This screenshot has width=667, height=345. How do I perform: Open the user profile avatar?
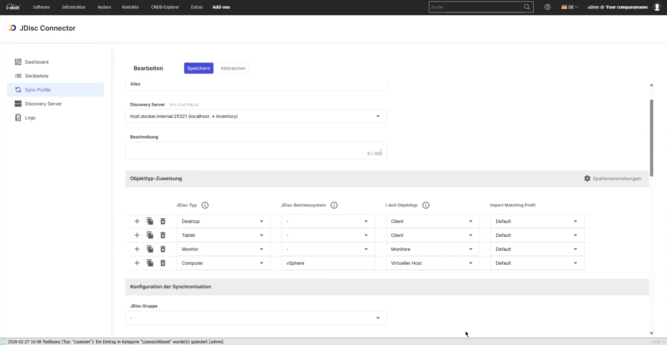click(657, 7)
